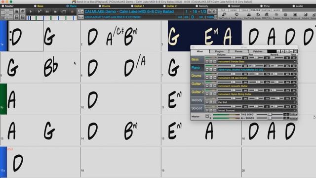Screen dimensions: 316x178
Task: Click the Record transport button
Action: point(72,12)
